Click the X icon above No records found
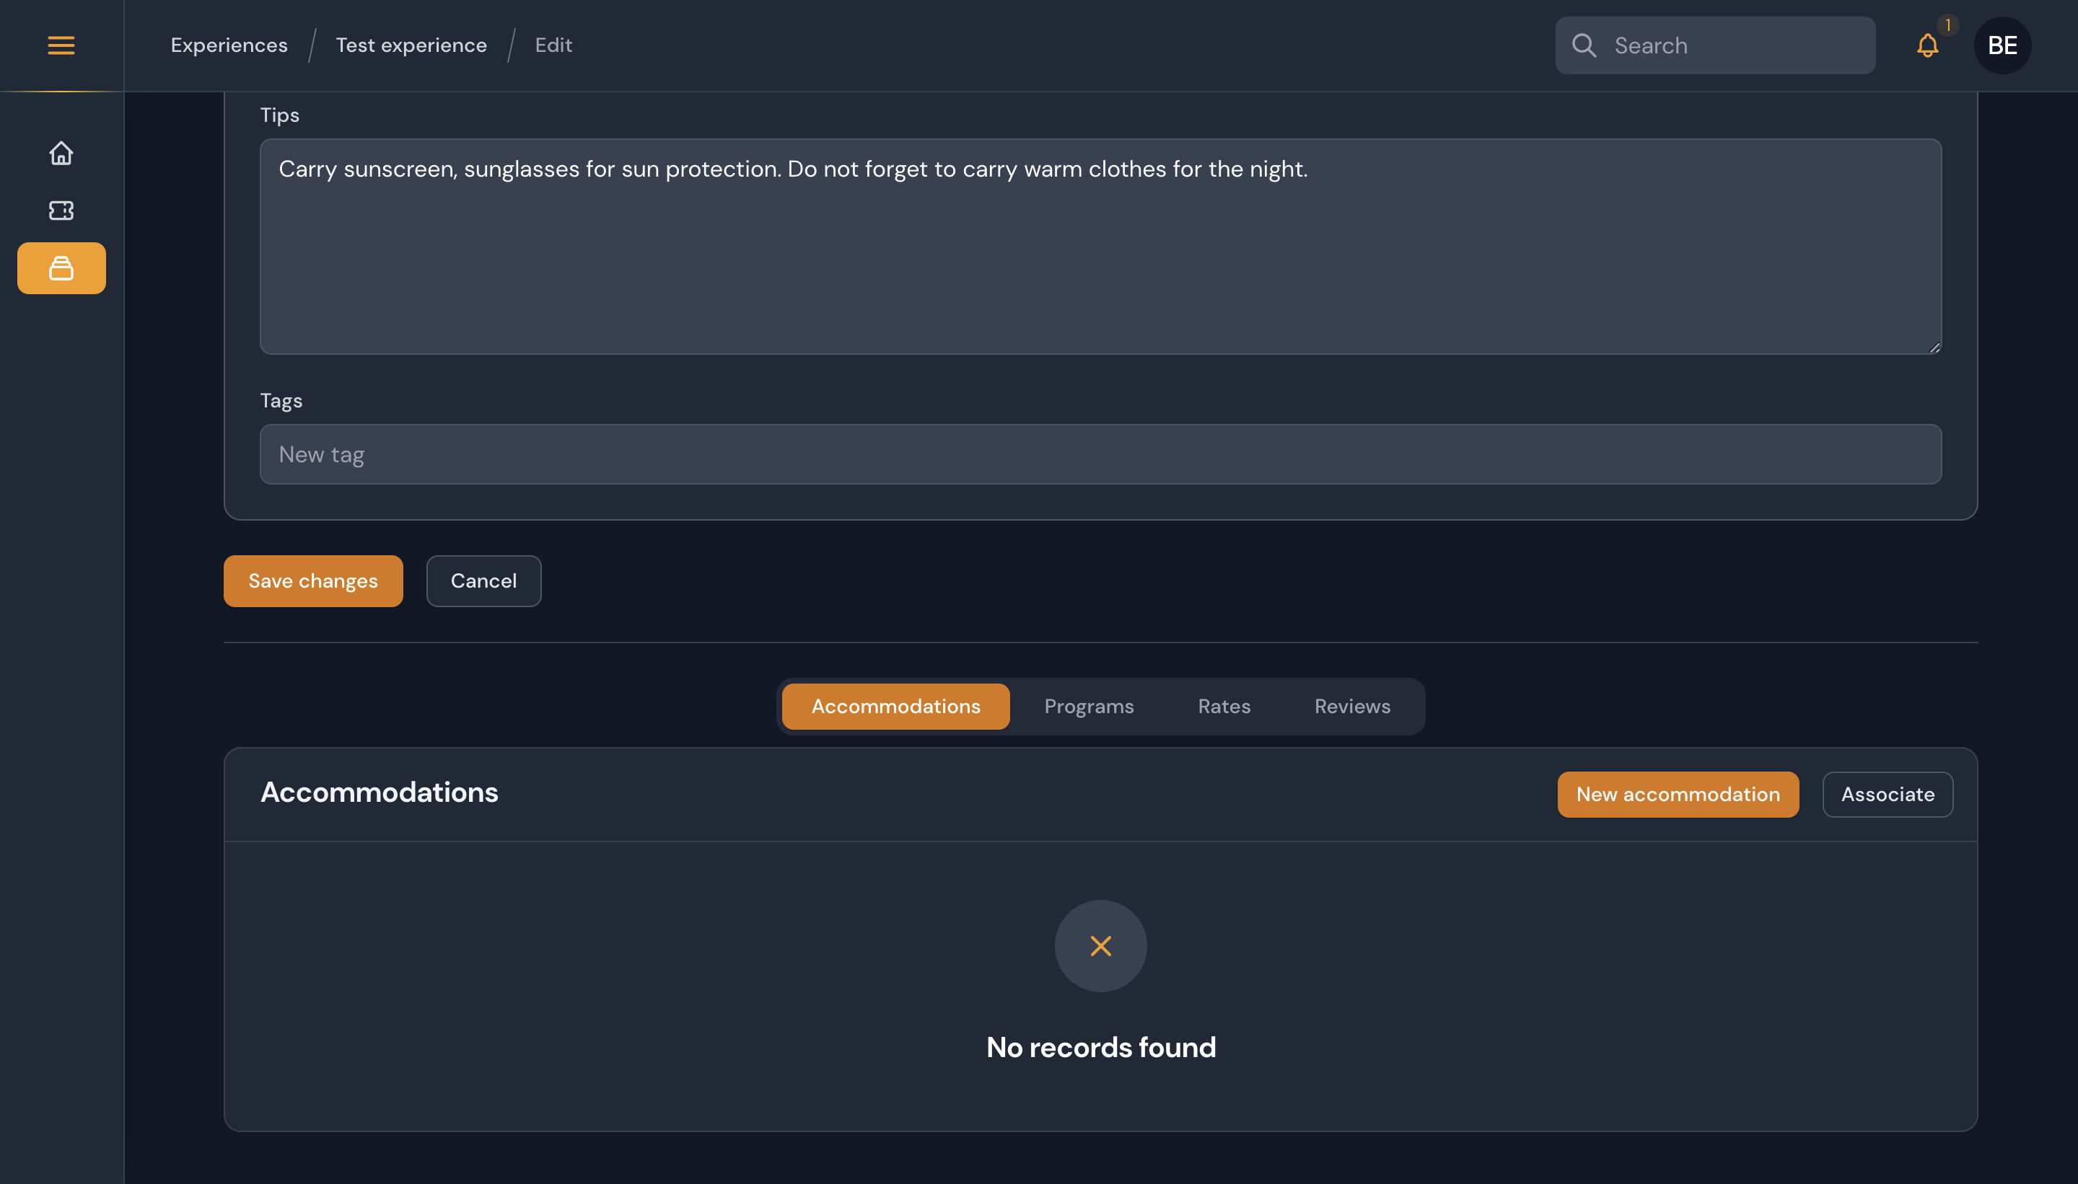The image size is (2078, 1184). click(x=1100, y=946)
